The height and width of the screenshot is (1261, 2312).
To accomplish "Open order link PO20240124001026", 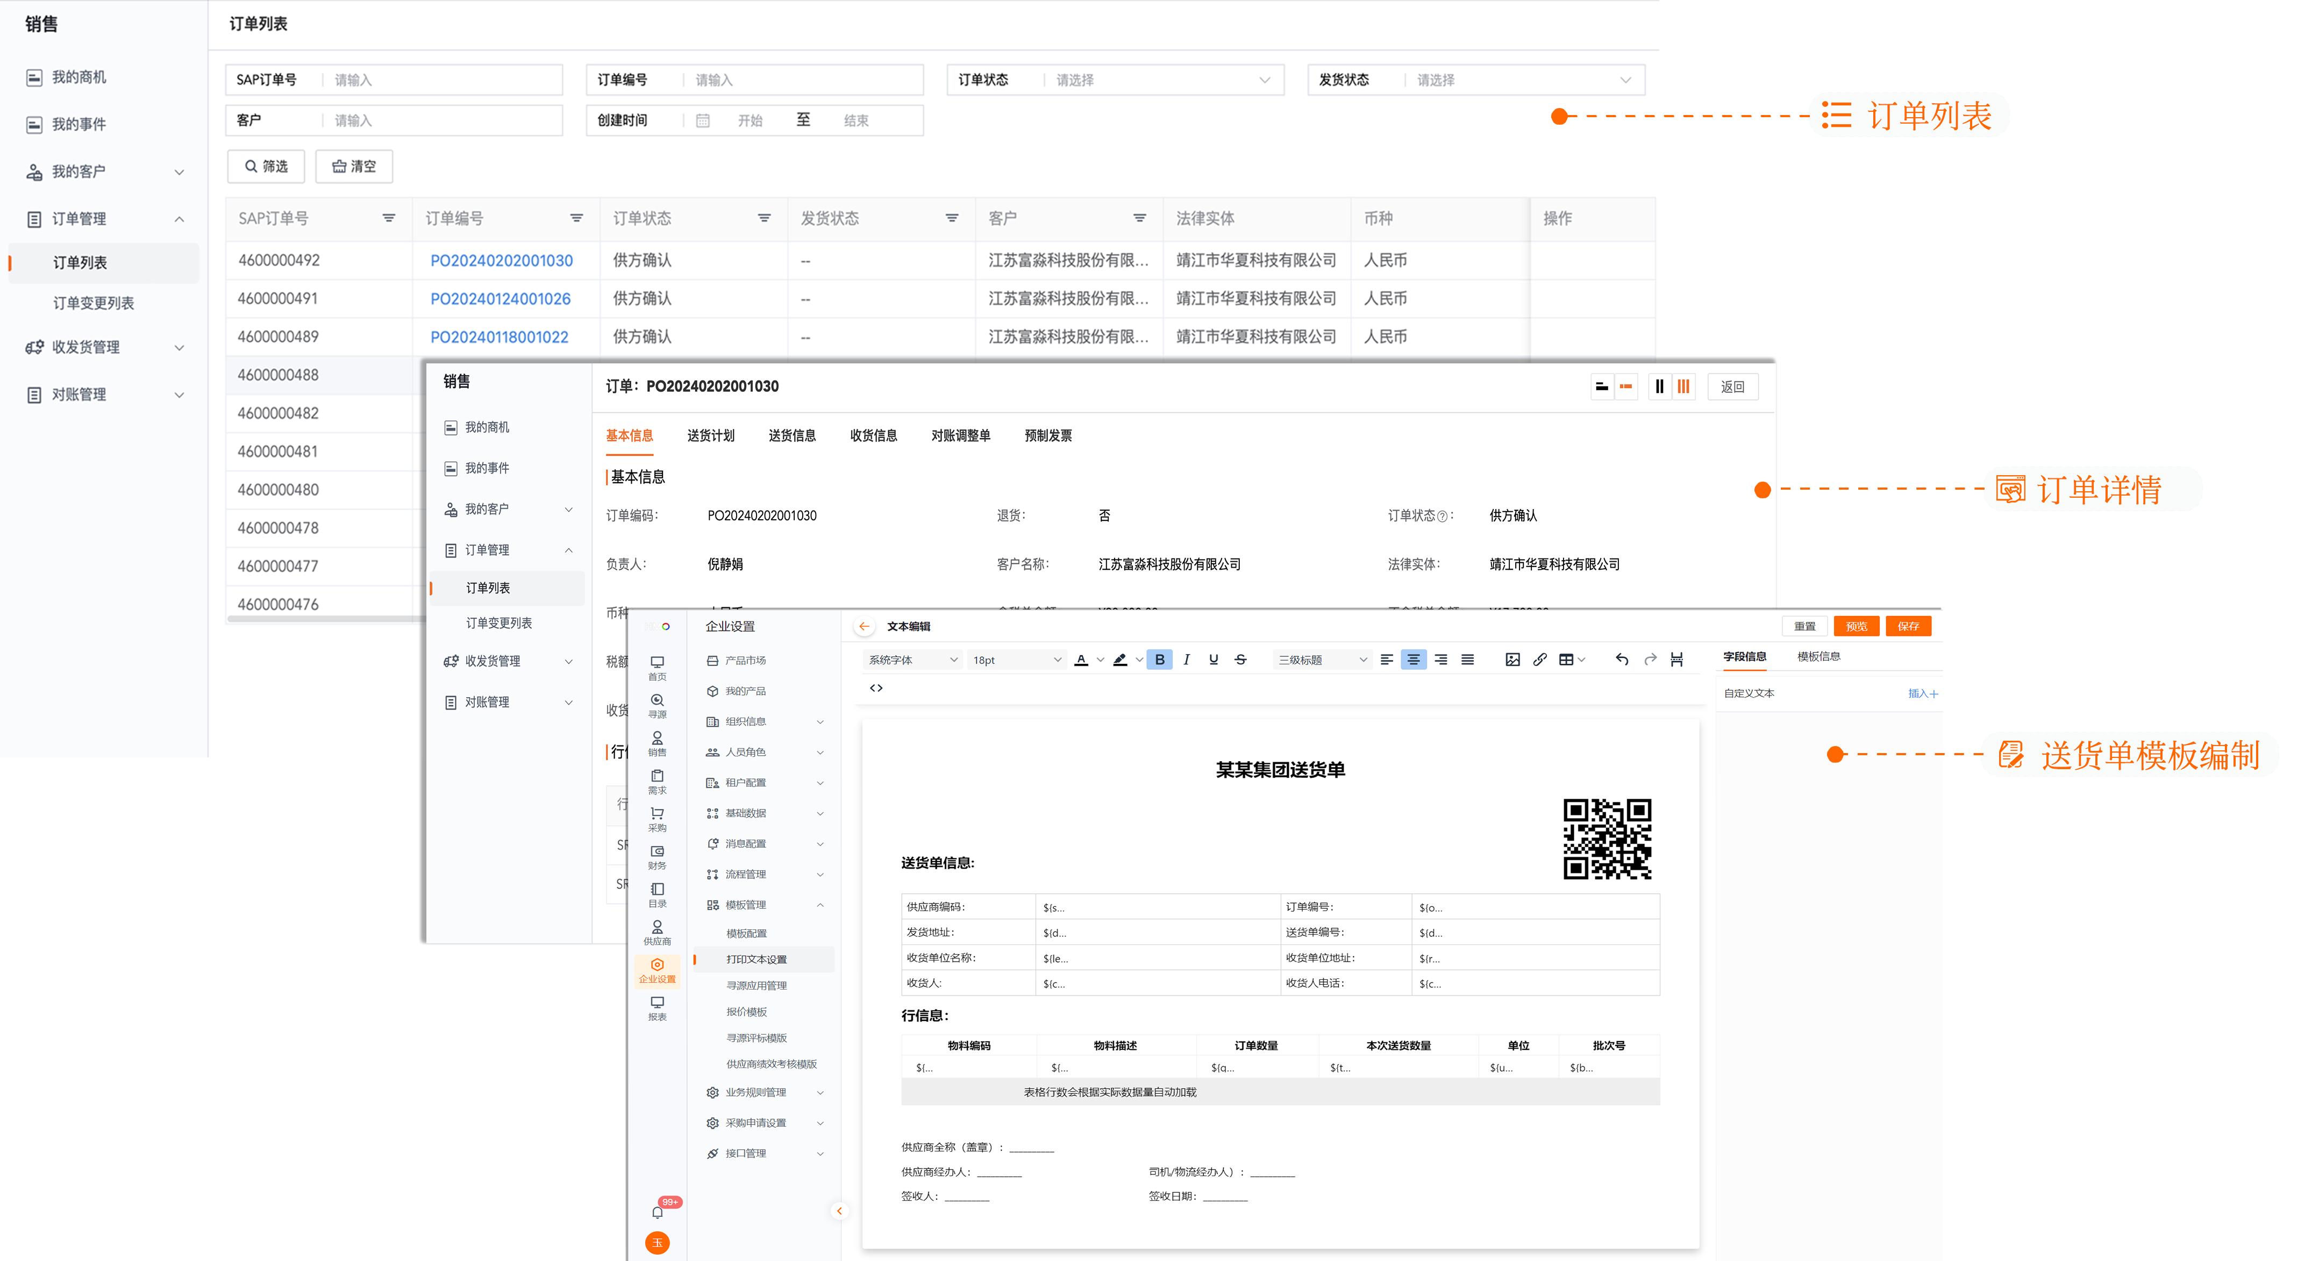I will [500, 299].
